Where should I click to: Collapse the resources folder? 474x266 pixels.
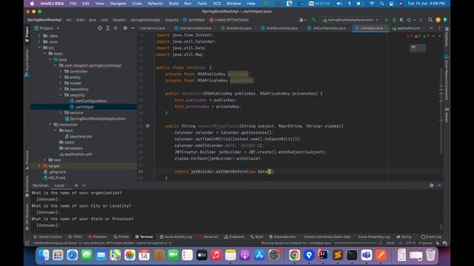pyautogui.click(x=50, y=124)
